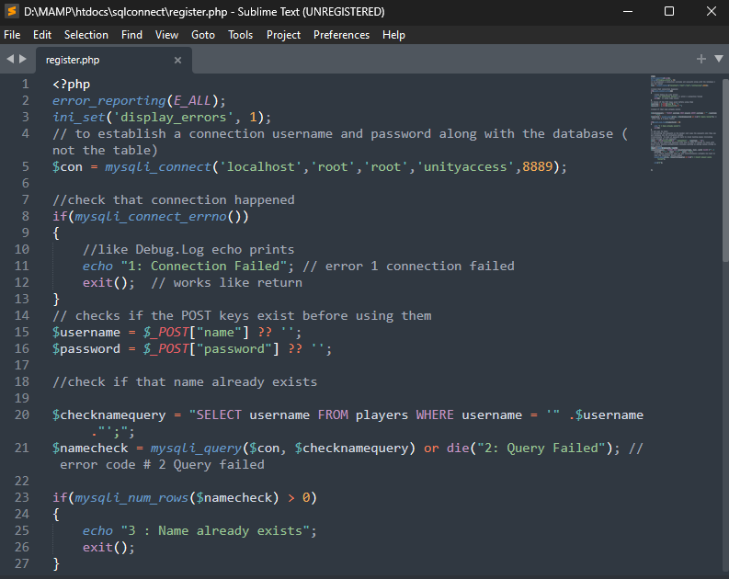
Task: Close the Sublime Text window
Action: pos(712,11)
